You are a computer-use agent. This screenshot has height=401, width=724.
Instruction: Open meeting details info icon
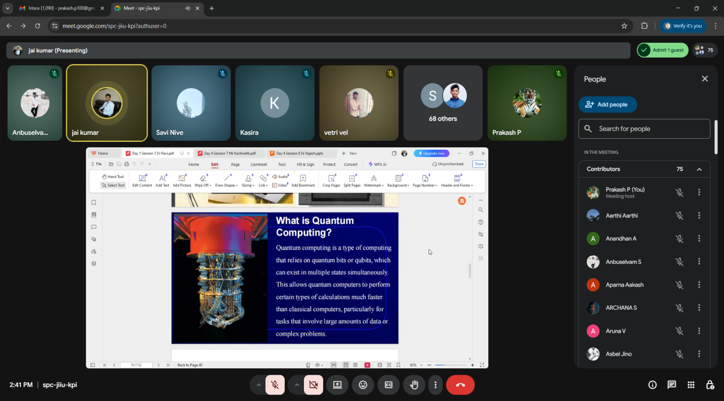coord(652,385)
